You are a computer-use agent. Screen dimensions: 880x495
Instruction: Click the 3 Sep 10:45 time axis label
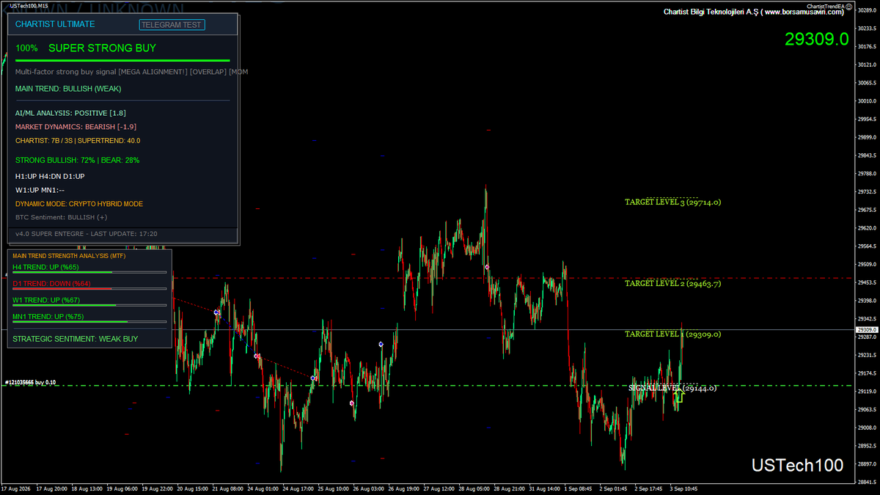pyautogui.click(x=682, y=488)
